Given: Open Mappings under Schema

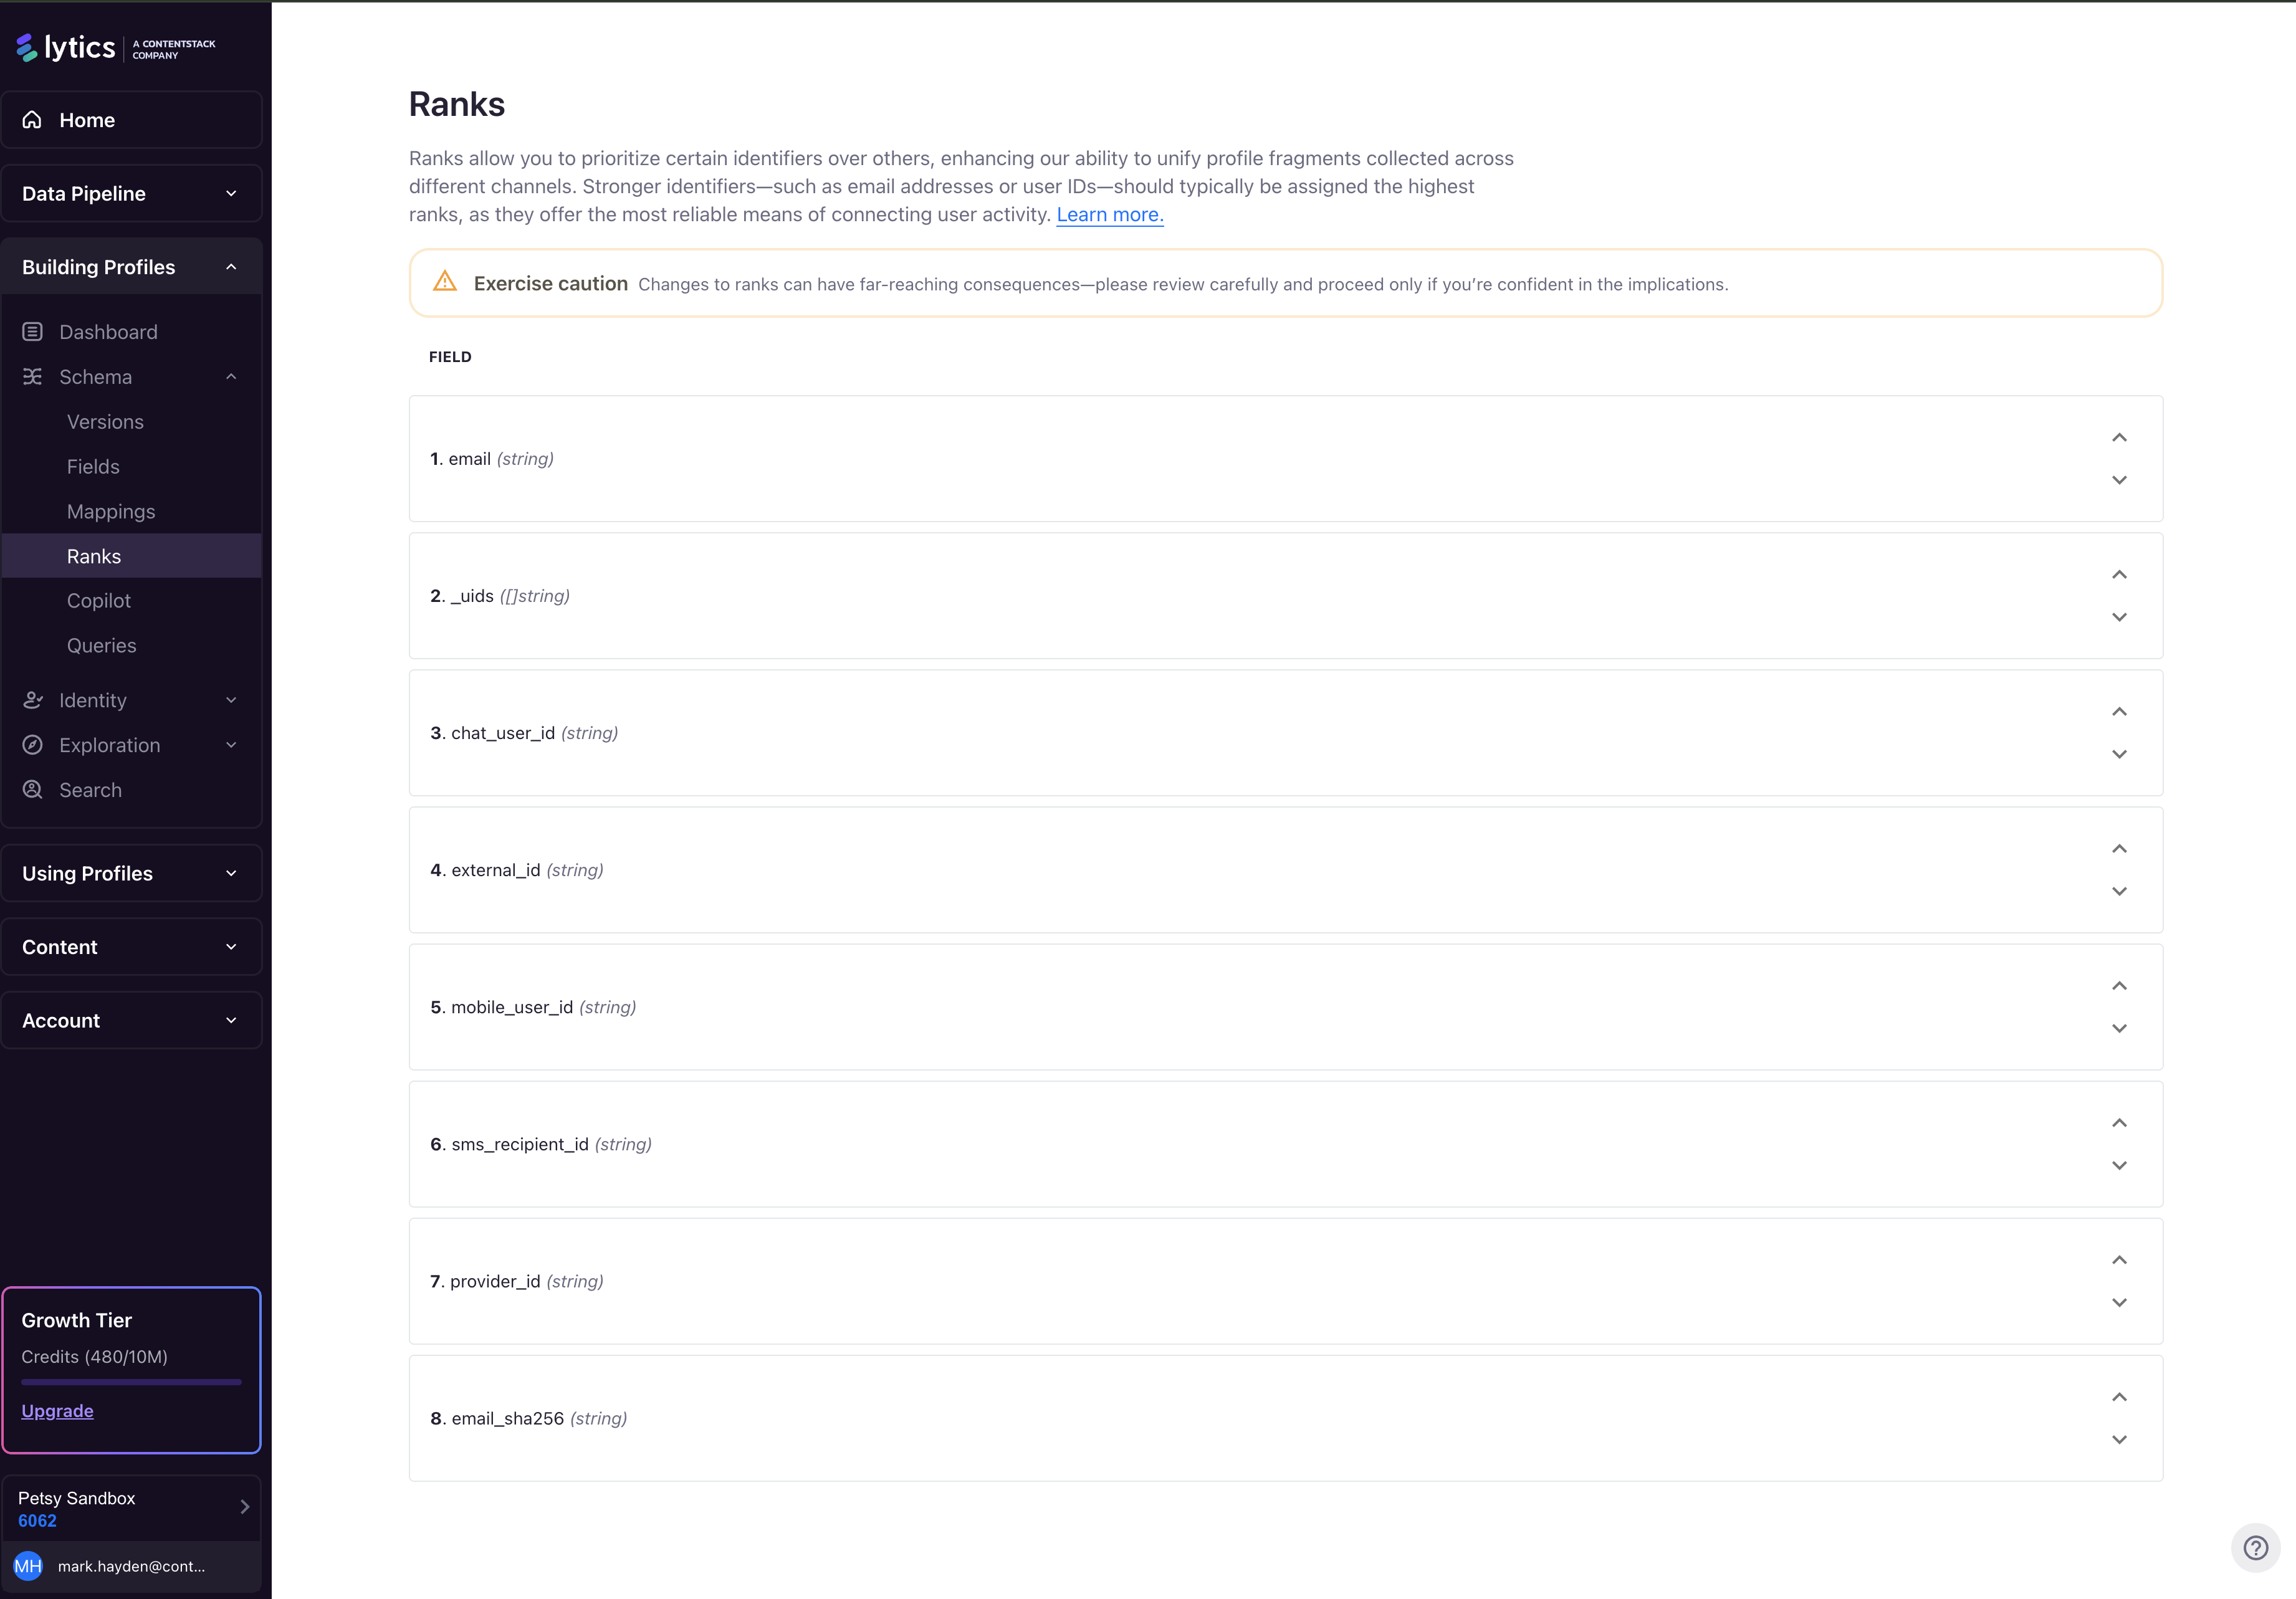Looking at the screenshot, I should click(111, 512).
